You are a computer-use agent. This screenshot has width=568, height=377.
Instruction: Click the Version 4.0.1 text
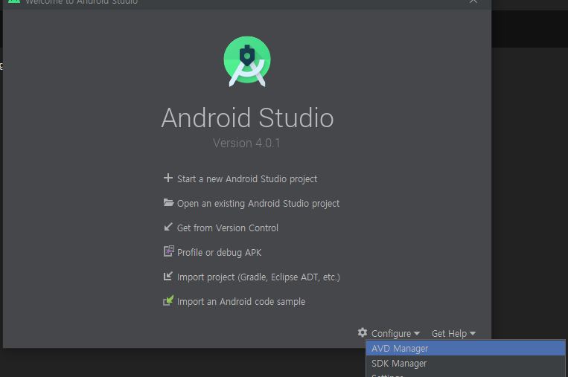click(x=246, y=144)
